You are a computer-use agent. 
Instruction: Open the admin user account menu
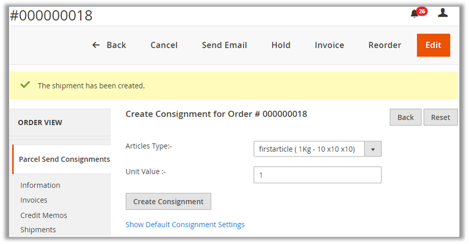(443, 13)
